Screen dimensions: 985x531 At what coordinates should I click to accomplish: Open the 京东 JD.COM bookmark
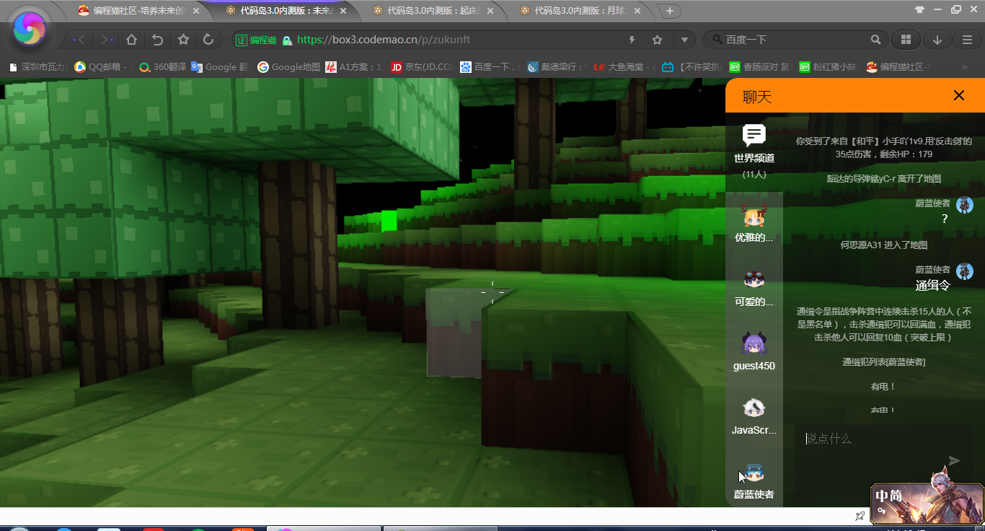tap(423, 67)
